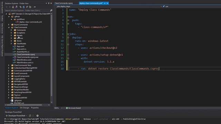
Task: Open Solution Explorer window options dropdown arrow
Action: point(46,3)
